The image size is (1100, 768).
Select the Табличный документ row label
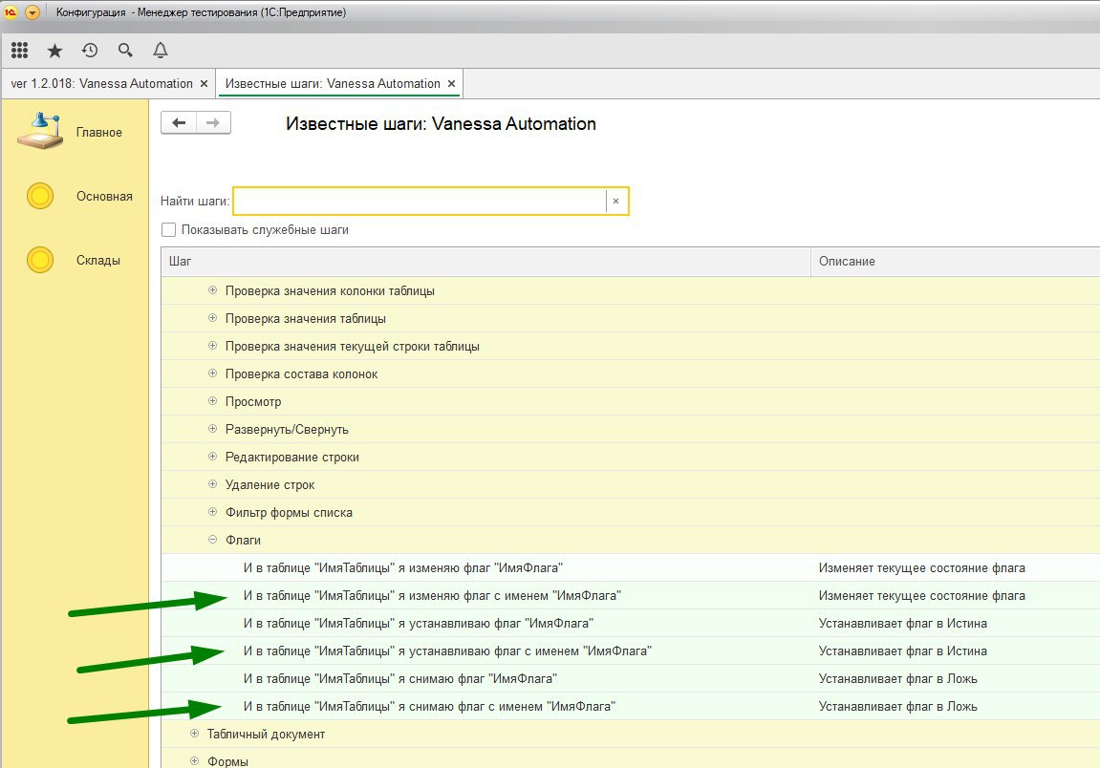[266, 734]
